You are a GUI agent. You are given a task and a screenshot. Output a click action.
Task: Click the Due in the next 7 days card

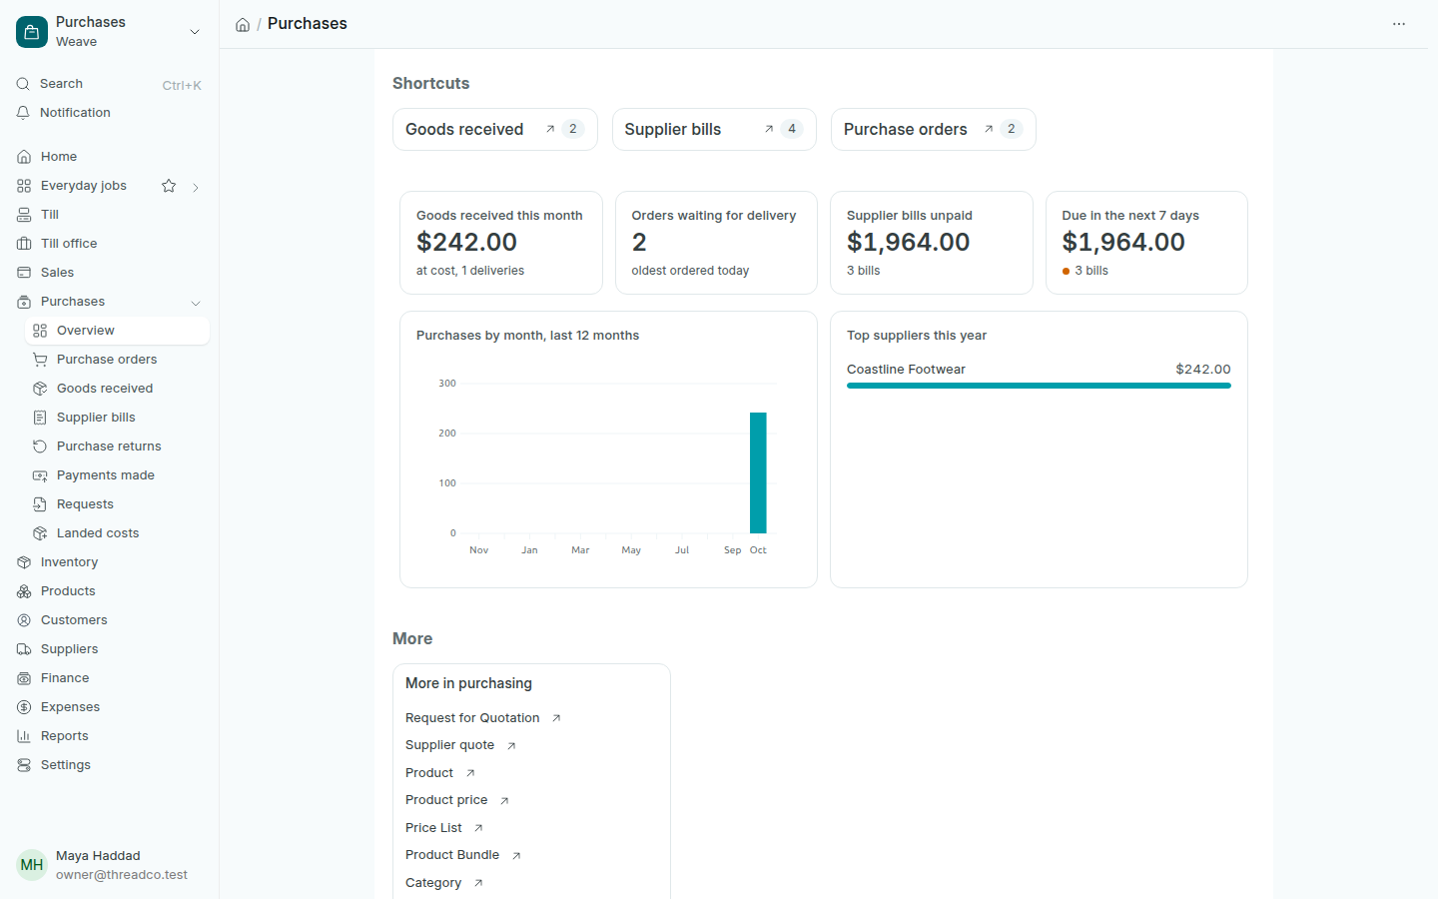tap(1146, 243)
